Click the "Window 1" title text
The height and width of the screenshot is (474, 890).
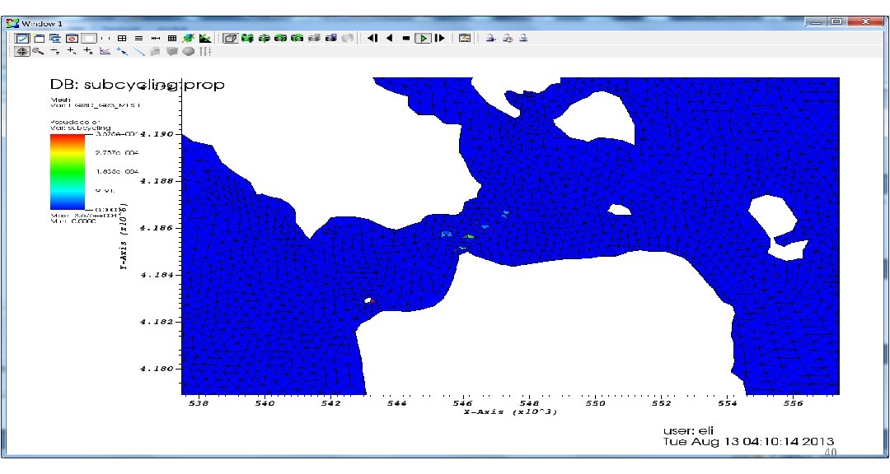[x=42, y=23]
